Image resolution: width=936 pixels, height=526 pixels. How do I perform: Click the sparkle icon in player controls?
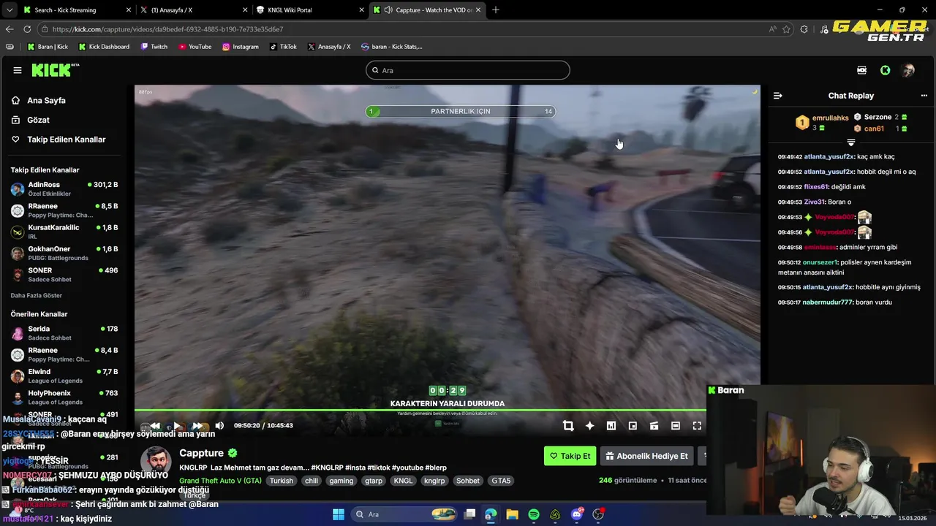[x=589, y=426]
